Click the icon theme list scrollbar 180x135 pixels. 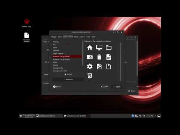point(82,53)
